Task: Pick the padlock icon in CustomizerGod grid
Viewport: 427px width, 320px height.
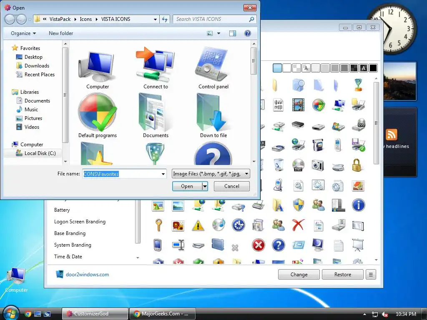Action: pyautogui.click(x=357, y=165)
